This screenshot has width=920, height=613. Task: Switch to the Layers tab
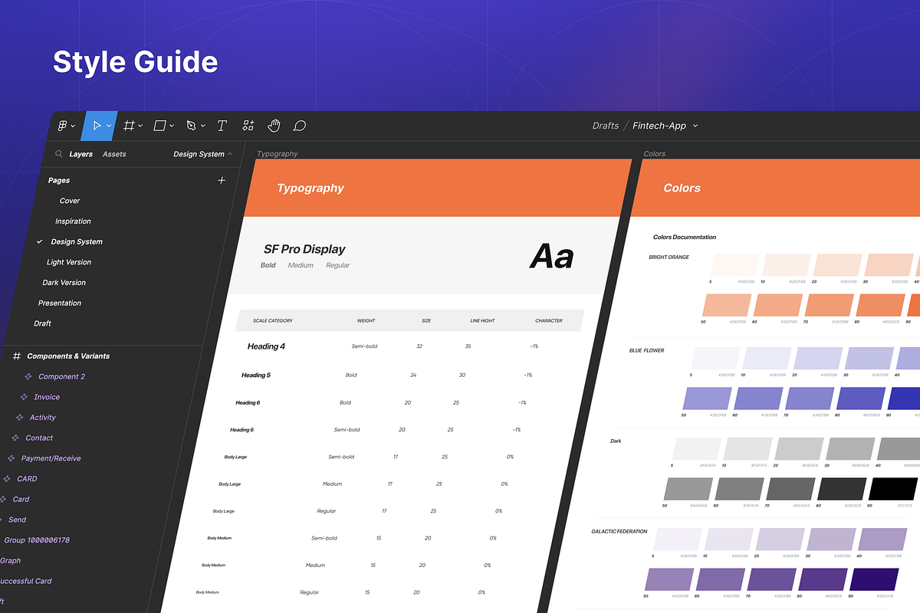80,154
